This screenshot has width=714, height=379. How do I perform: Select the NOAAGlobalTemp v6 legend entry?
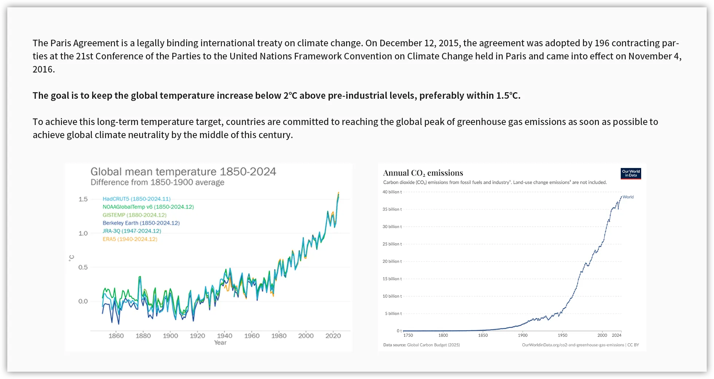click(148, 207)
